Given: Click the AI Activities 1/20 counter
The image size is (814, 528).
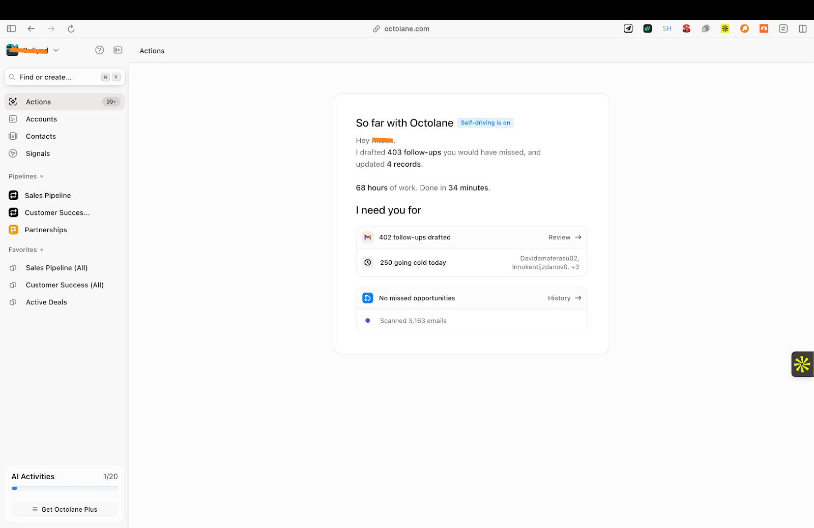Looking at the screenshot, I should tap(110, 477).
